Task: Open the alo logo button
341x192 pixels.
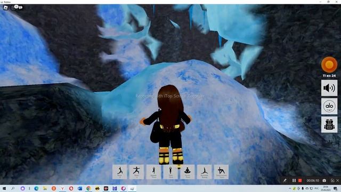Action: pyautogui.click(x=329, y=106)
